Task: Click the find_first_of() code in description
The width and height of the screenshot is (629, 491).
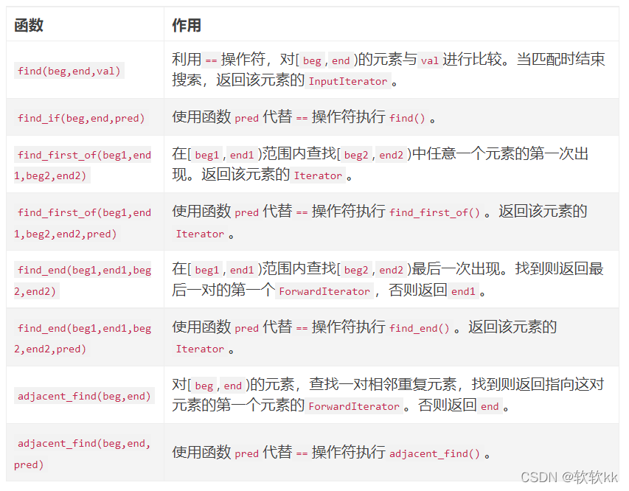Action: [434, 212]
